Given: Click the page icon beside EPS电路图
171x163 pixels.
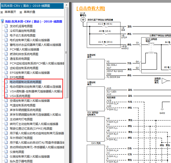Looking at the screenshot, I should tap(6, 77).
